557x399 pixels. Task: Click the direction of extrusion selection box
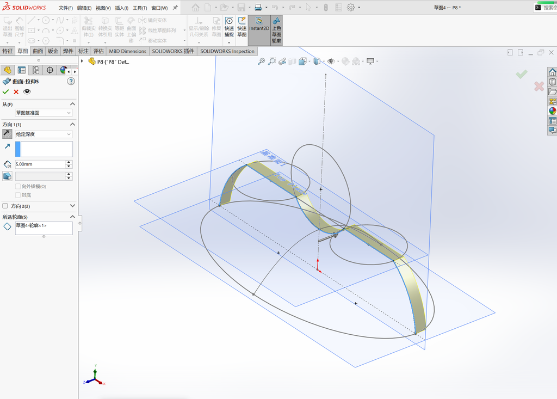click(x=47, y=149)
